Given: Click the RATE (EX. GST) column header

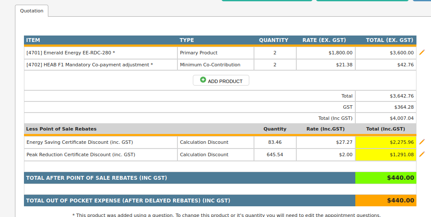Looking at the screenshot, I should 324,40.
